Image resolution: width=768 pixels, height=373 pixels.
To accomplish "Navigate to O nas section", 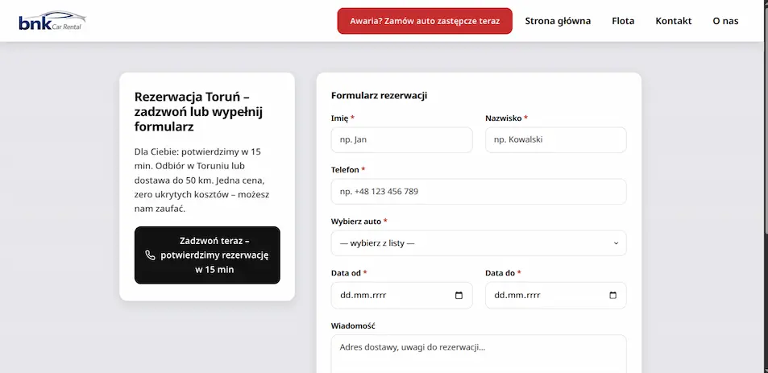I will (725, 21).
